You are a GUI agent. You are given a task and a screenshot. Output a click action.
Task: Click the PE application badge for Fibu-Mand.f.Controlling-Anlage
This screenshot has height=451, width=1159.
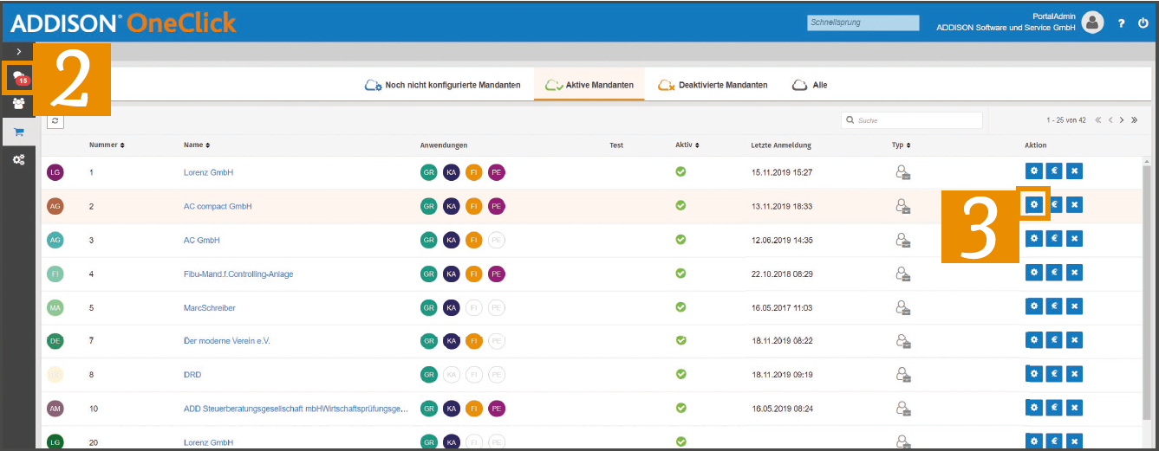497,274
